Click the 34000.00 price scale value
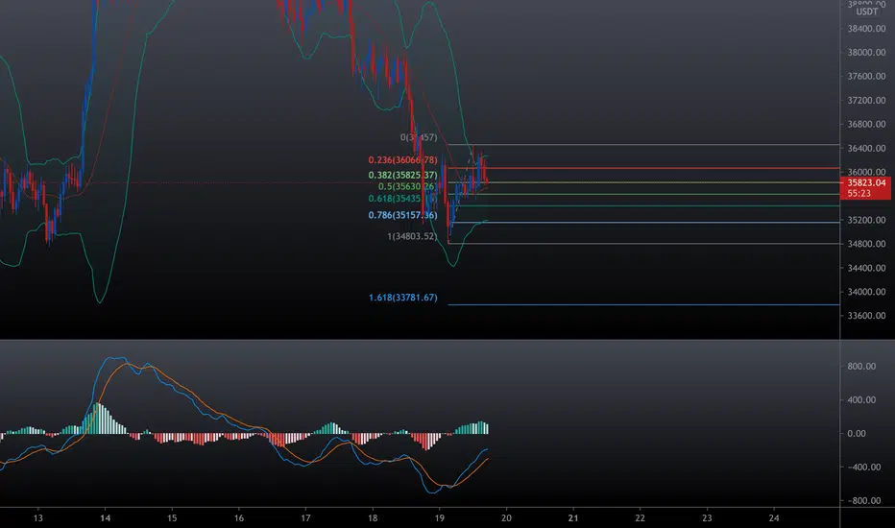Image resolution: width=895 pixels, height=528 pixels. click(x=866, y=292)
